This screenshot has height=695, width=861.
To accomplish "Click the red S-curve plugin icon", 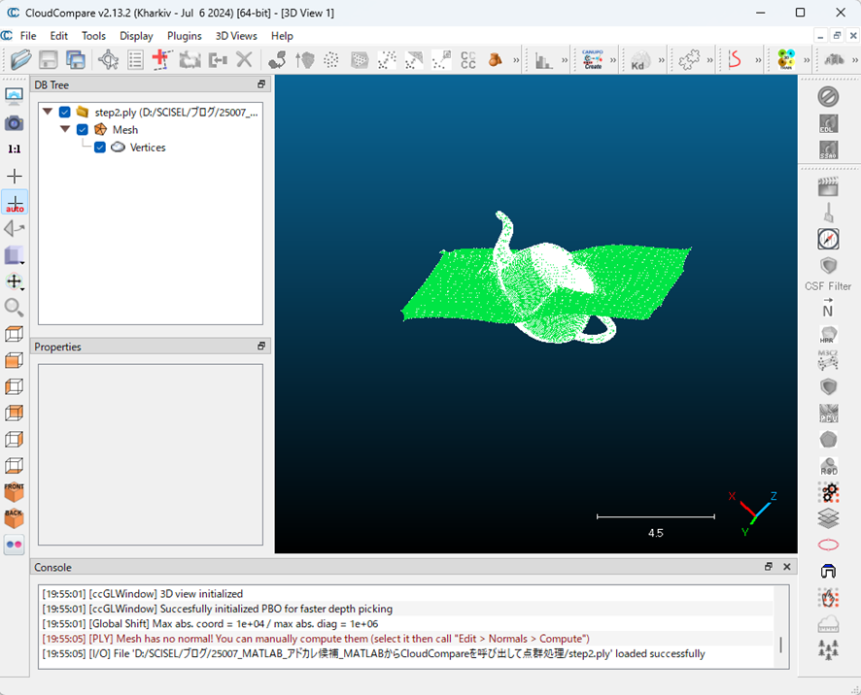I will (735, 59).
